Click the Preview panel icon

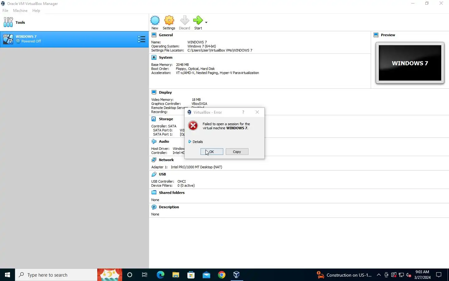click(x=376, y=35)
